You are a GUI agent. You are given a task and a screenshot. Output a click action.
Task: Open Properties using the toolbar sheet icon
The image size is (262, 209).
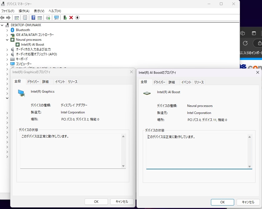pos(25,18)
